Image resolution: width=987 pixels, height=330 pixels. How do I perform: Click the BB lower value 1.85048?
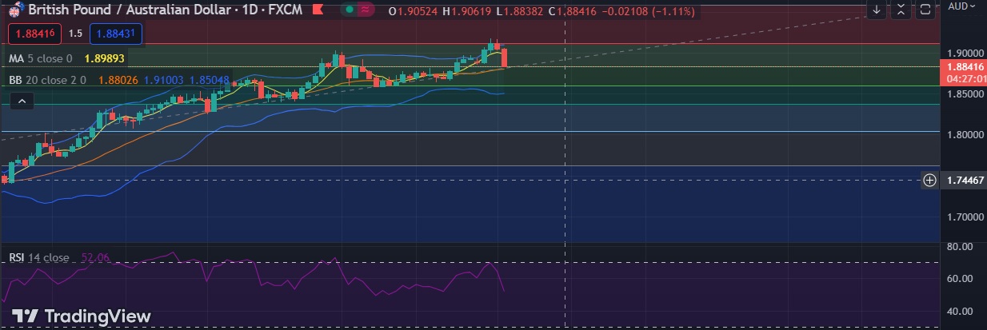[210, 80]
